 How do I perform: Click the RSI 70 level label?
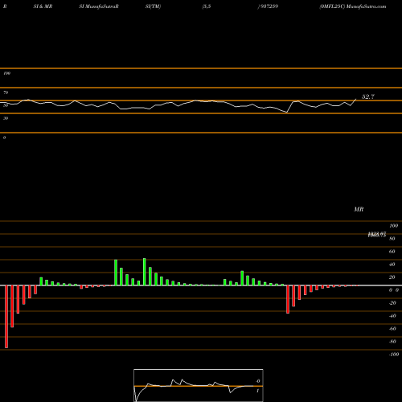(x=6, y=92)
